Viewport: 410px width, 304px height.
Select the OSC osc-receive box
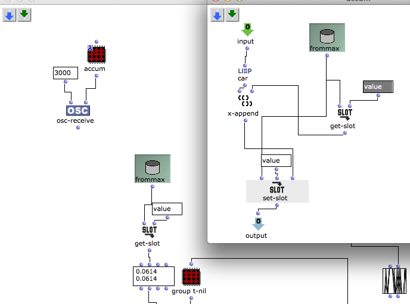(78, 110)
